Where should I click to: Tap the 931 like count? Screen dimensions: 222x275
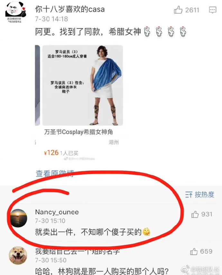click(207, 214)
